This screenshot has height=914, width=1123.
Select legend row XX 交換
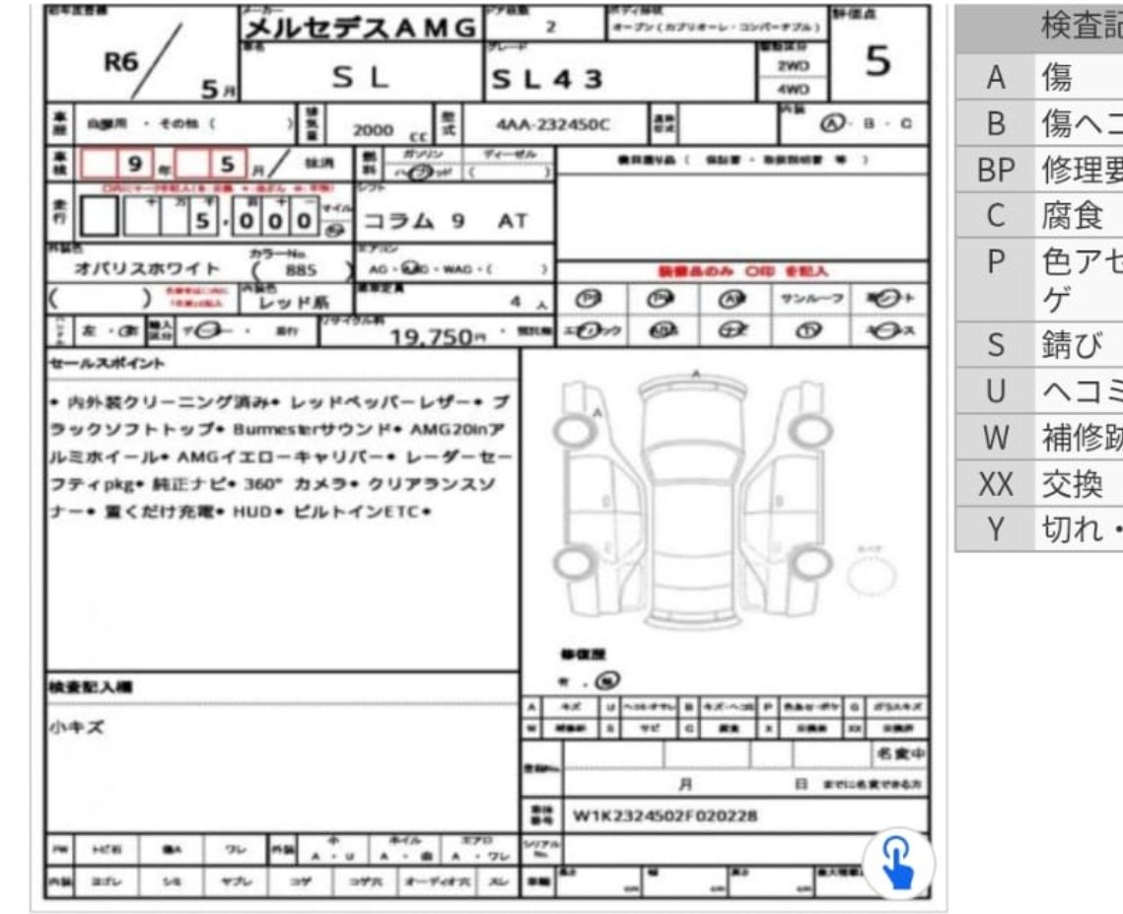pos(1039,484)
